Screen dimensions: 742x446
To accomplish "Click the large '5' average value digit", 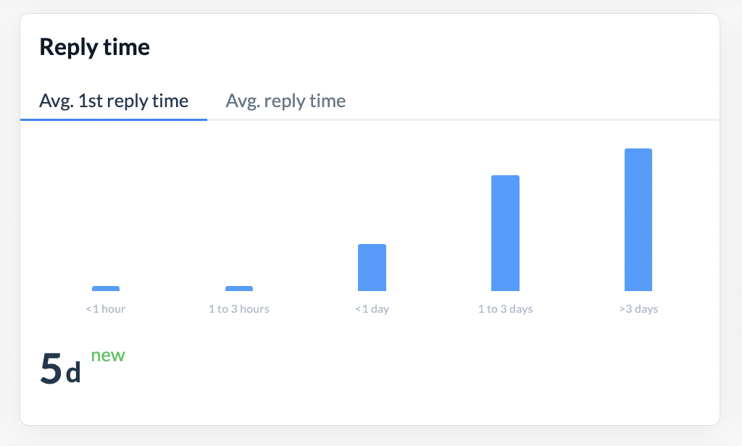I will pyautogui.click(x=51, y=369).
